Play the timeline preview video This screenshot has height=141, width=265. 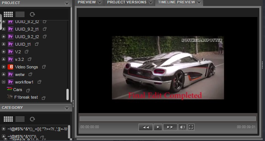[158, 127]
